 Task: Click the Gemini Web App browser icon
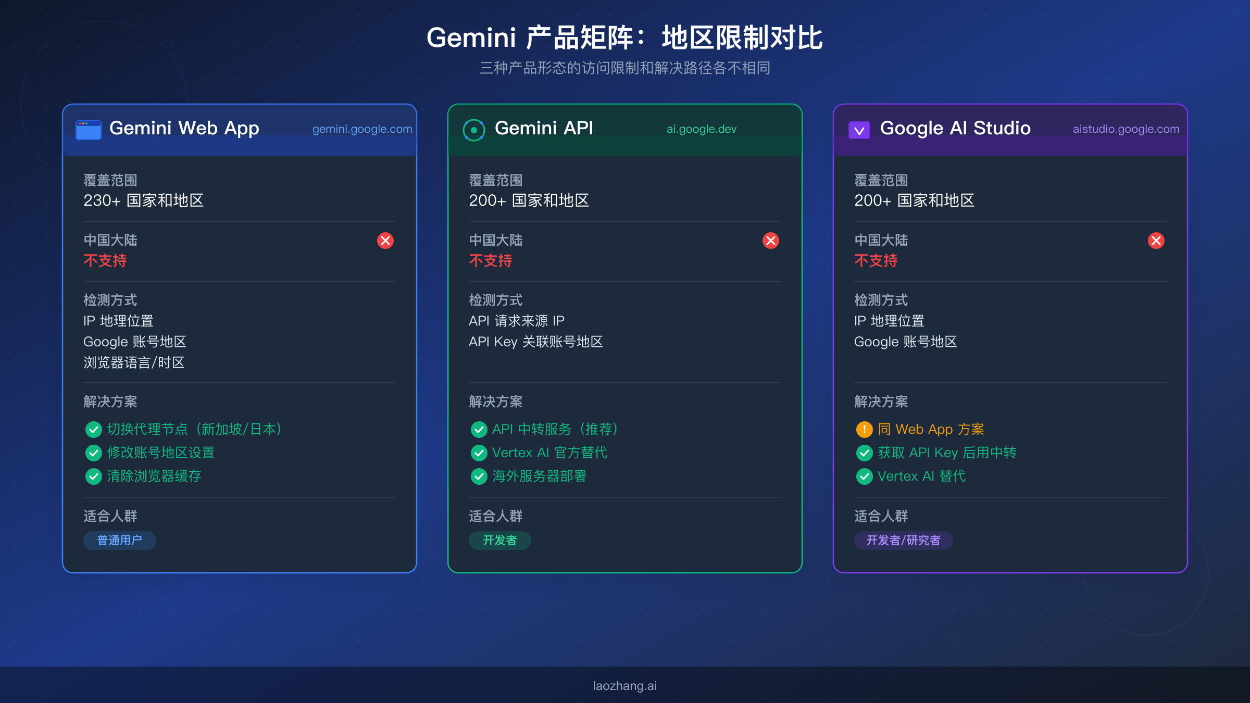point(87,130)
